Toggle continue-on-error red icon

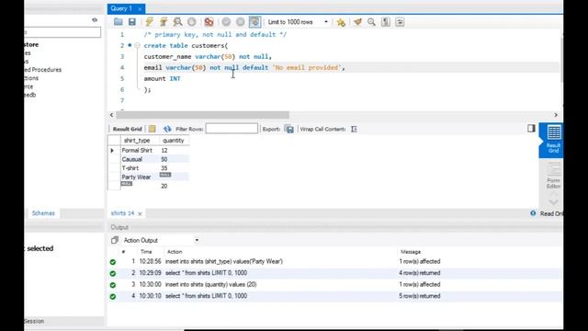[x=209, y=22]
